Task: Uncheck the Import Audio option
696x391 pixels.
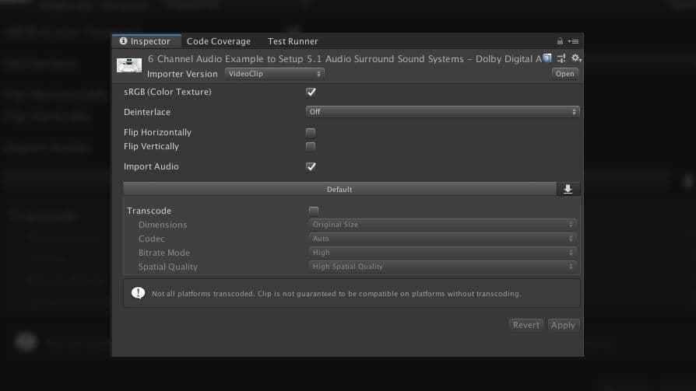Action: coord(311,166)
